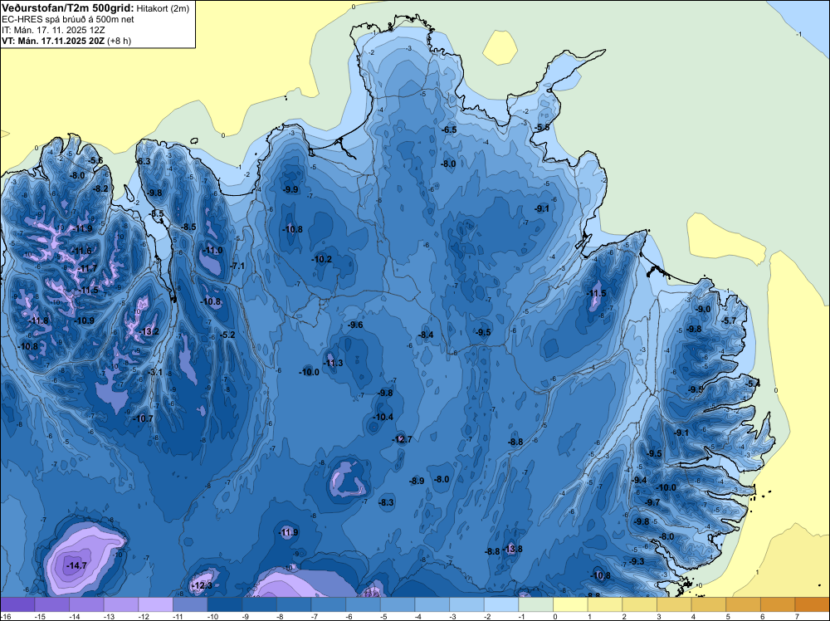The width and height of the screenshot is (830, 621).
Task: Click the -5.4 temperature label
Action: pyautogui.click(x=753, y=384)
